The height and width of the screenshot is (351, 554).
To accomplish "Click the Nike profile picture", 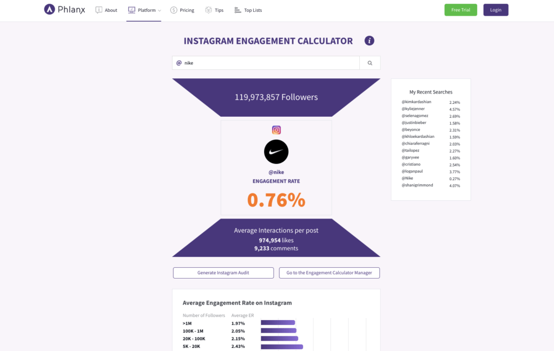I will [276, 151].
